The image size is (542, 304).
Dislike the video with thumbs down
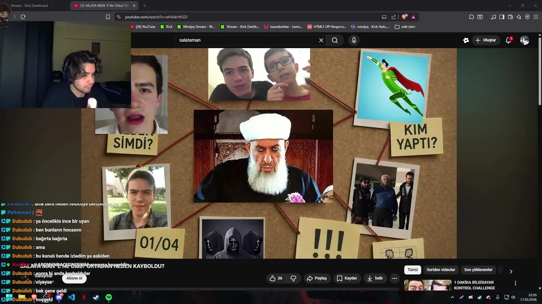tap(293, 278)
